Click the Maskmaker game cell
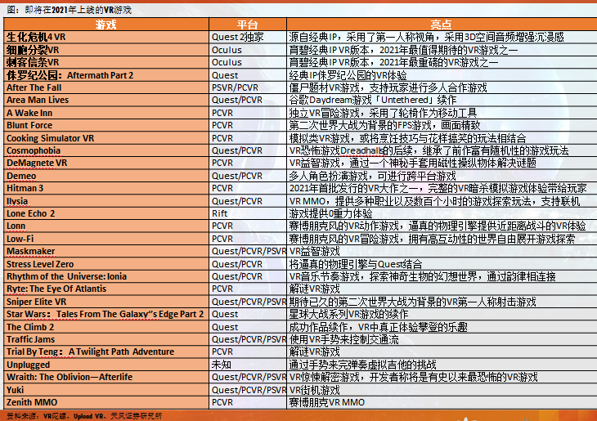The width and height of the screenshot is (597, 421). 106,251
